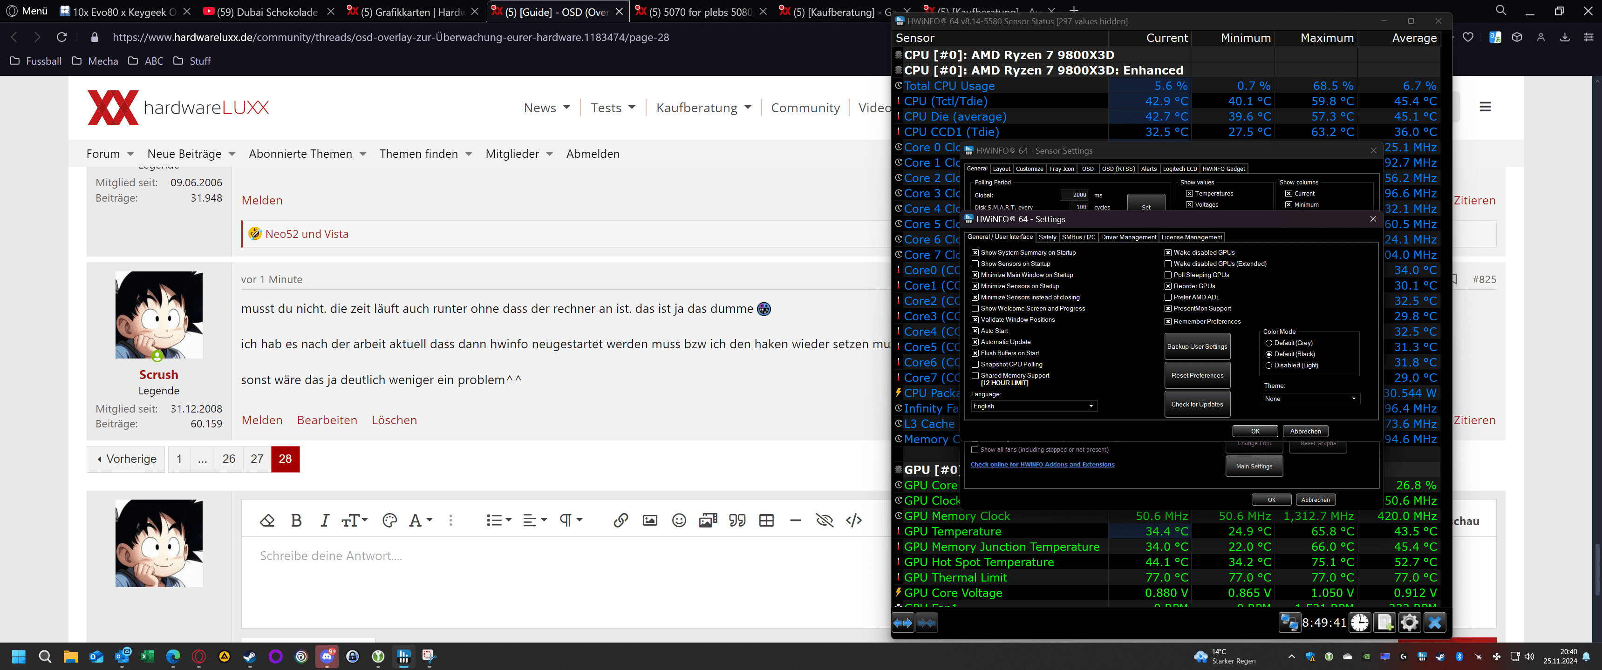
Task: Select Disabled (Light) color mode
Action: tap(1268, 365)
